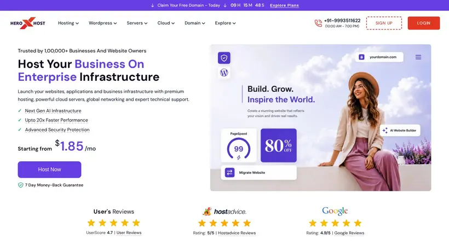Click the Host Now button
The height and width of the screenshot is (252, 449).
pyautogui.click(x=49, y=169)
